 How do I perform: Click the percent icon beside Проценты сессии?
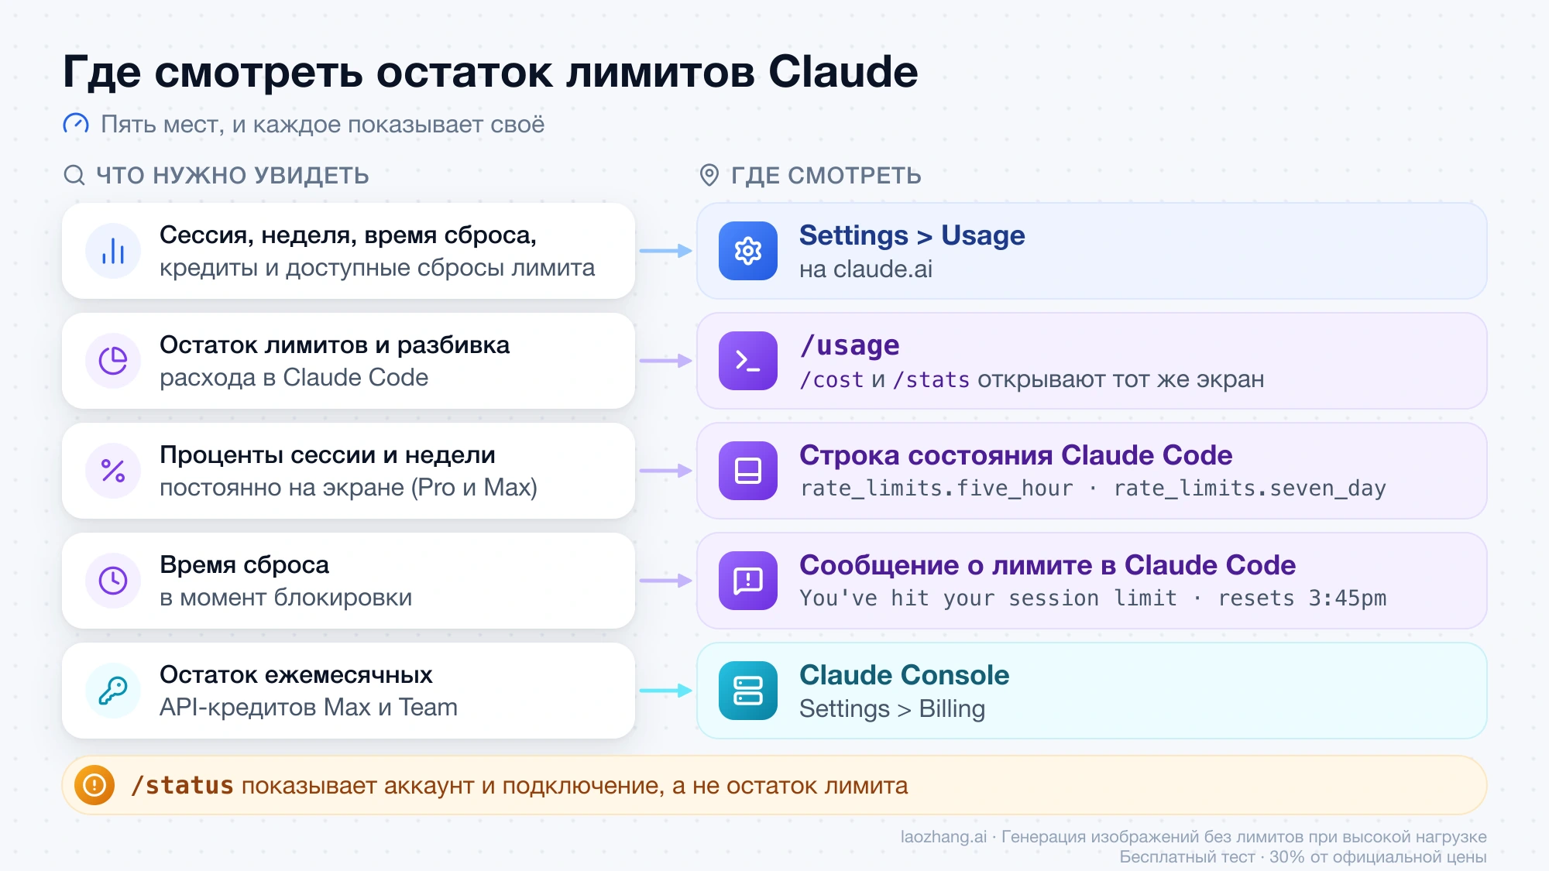tap(113, 471)
